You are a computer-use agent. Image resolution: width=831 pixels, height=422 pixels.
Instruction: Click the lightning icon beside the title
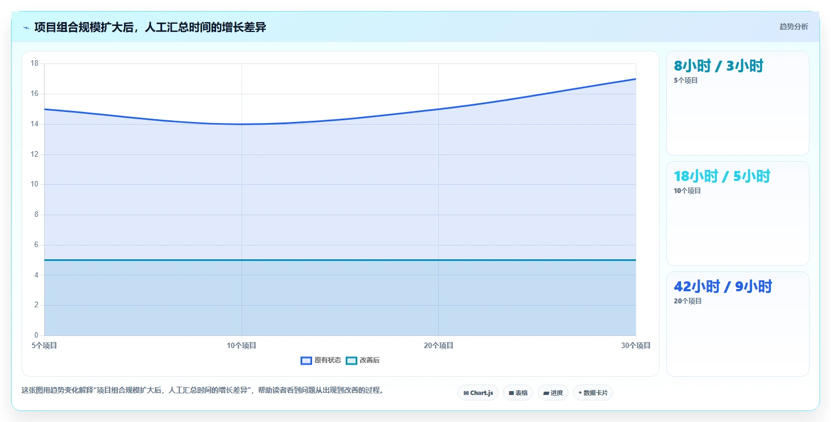26,28
